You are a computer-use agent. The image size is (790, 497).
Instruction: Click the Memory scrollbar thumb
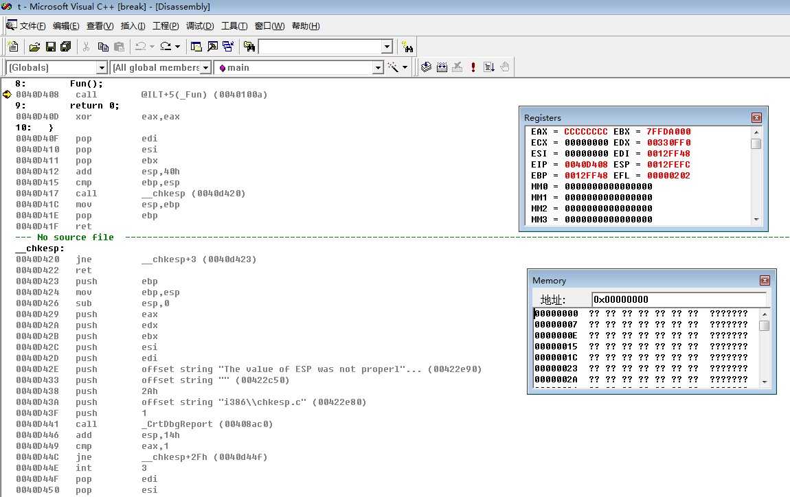765,325
